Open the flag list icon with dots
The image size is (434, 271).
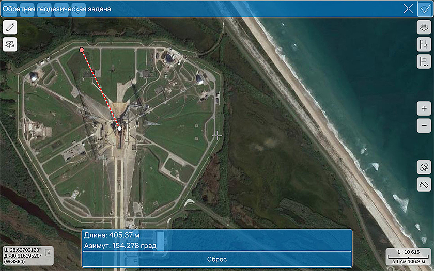[x=424, y=61]
